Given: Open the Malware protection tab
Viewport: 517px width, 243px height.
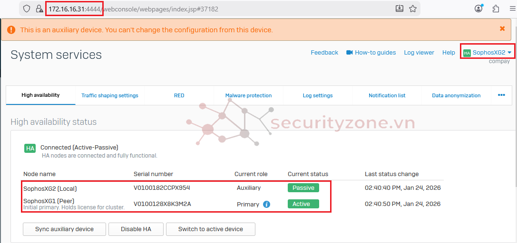Looking at the screenshot, I should (248, 95).
